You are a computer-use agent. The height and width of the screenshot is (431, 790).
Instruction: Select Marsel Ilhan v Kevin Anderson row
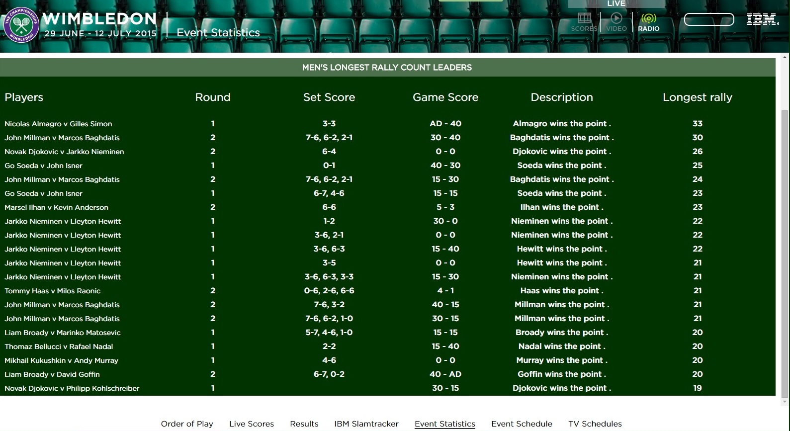pos(388,207)
